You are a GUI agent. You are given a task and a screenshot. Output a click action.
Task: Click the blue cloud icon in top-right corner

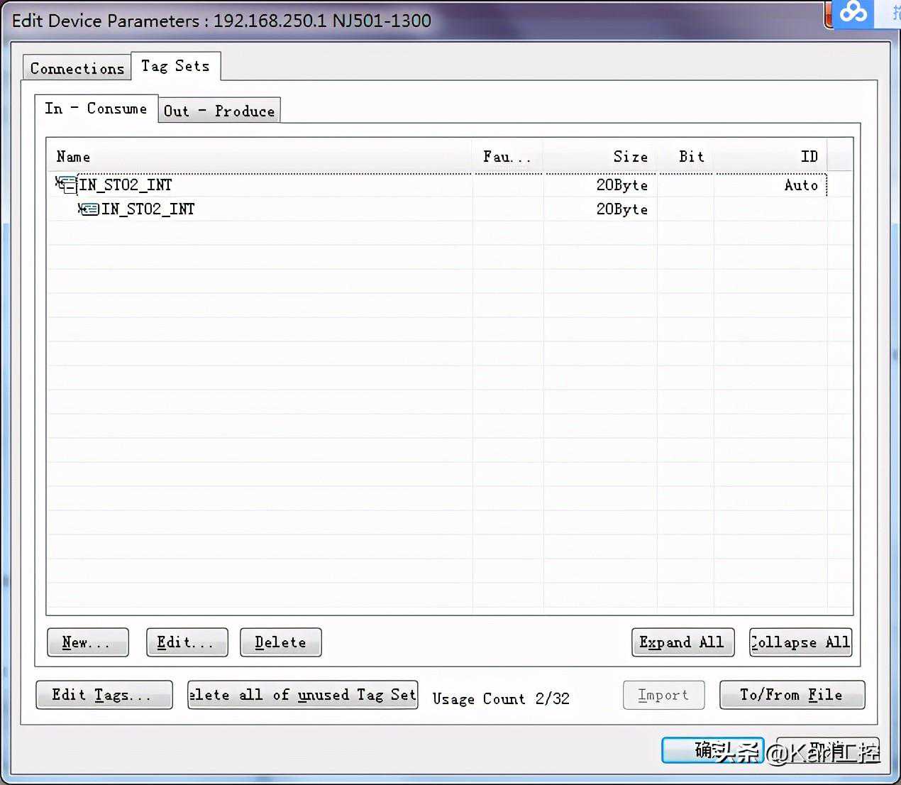click(853, 13)
